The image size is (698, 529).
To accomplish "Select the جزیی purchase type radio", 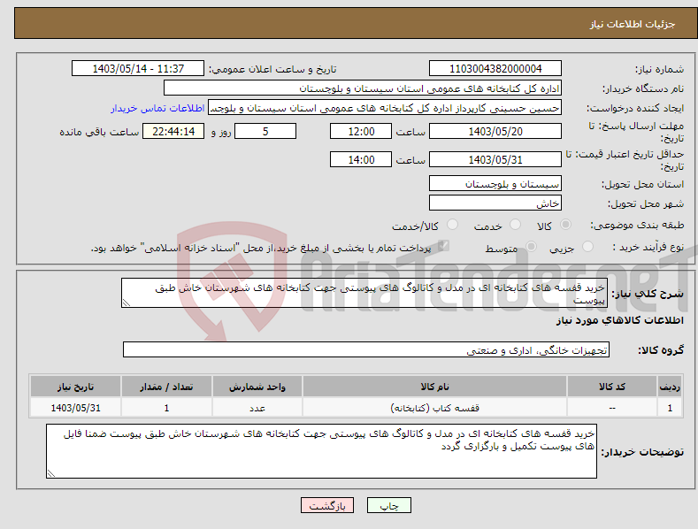I will (x=587, y=246).
